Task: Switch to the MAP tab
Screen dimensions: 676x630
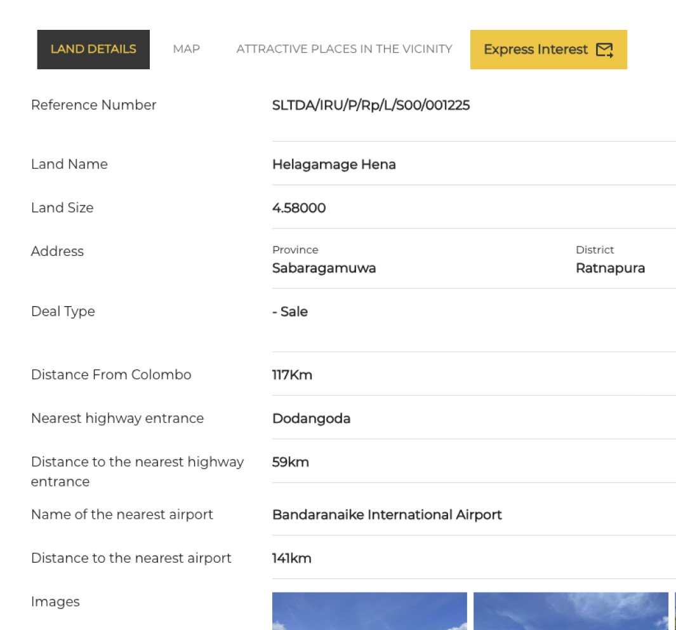Action: pos(186,49)
